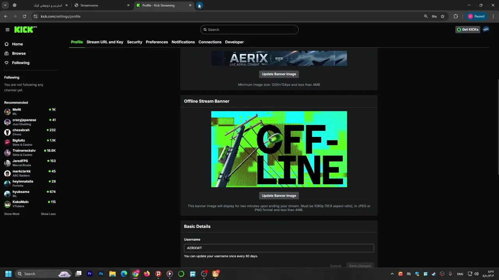This screenshot has width=499, height=280.
Task: Open the Chrome extensions puzzle icon
Action: pos(456,16)
